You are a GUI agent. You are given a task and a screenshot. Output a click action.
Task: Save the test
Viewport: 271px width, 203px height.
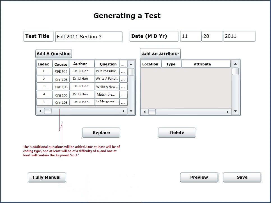pos(242,177)
